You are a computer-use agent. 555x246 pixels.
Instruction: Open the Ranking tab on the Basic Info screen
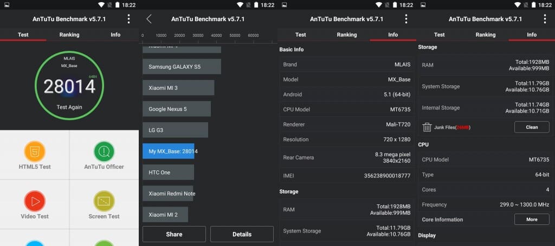pyautogui.click(x=347, y=35)
